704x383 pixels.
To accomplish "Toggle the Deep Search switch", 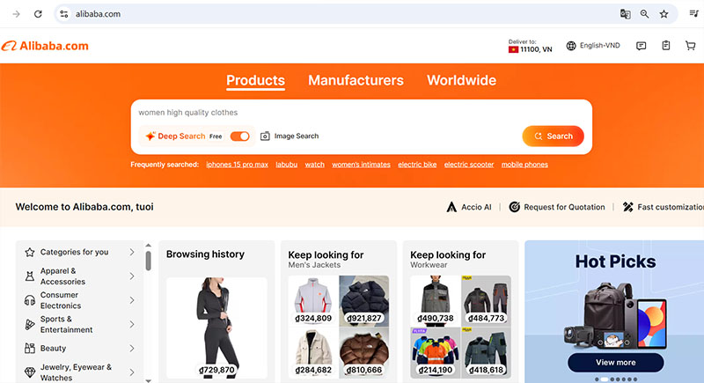I will pos(239,136).
